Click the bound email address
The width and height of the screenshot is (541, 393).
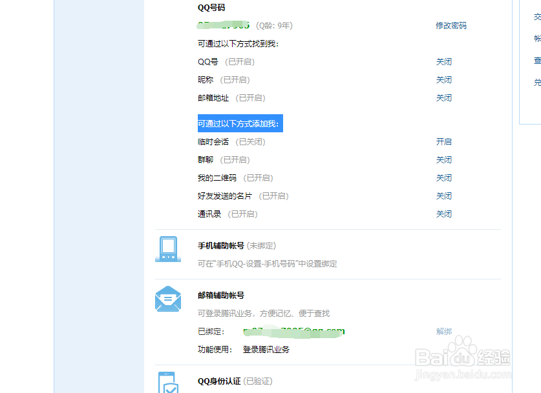click(x=293, y=332)
